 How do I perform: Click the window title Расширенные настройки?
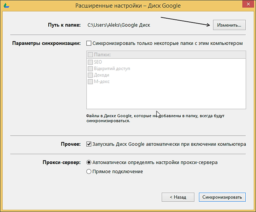click(128, 6)
